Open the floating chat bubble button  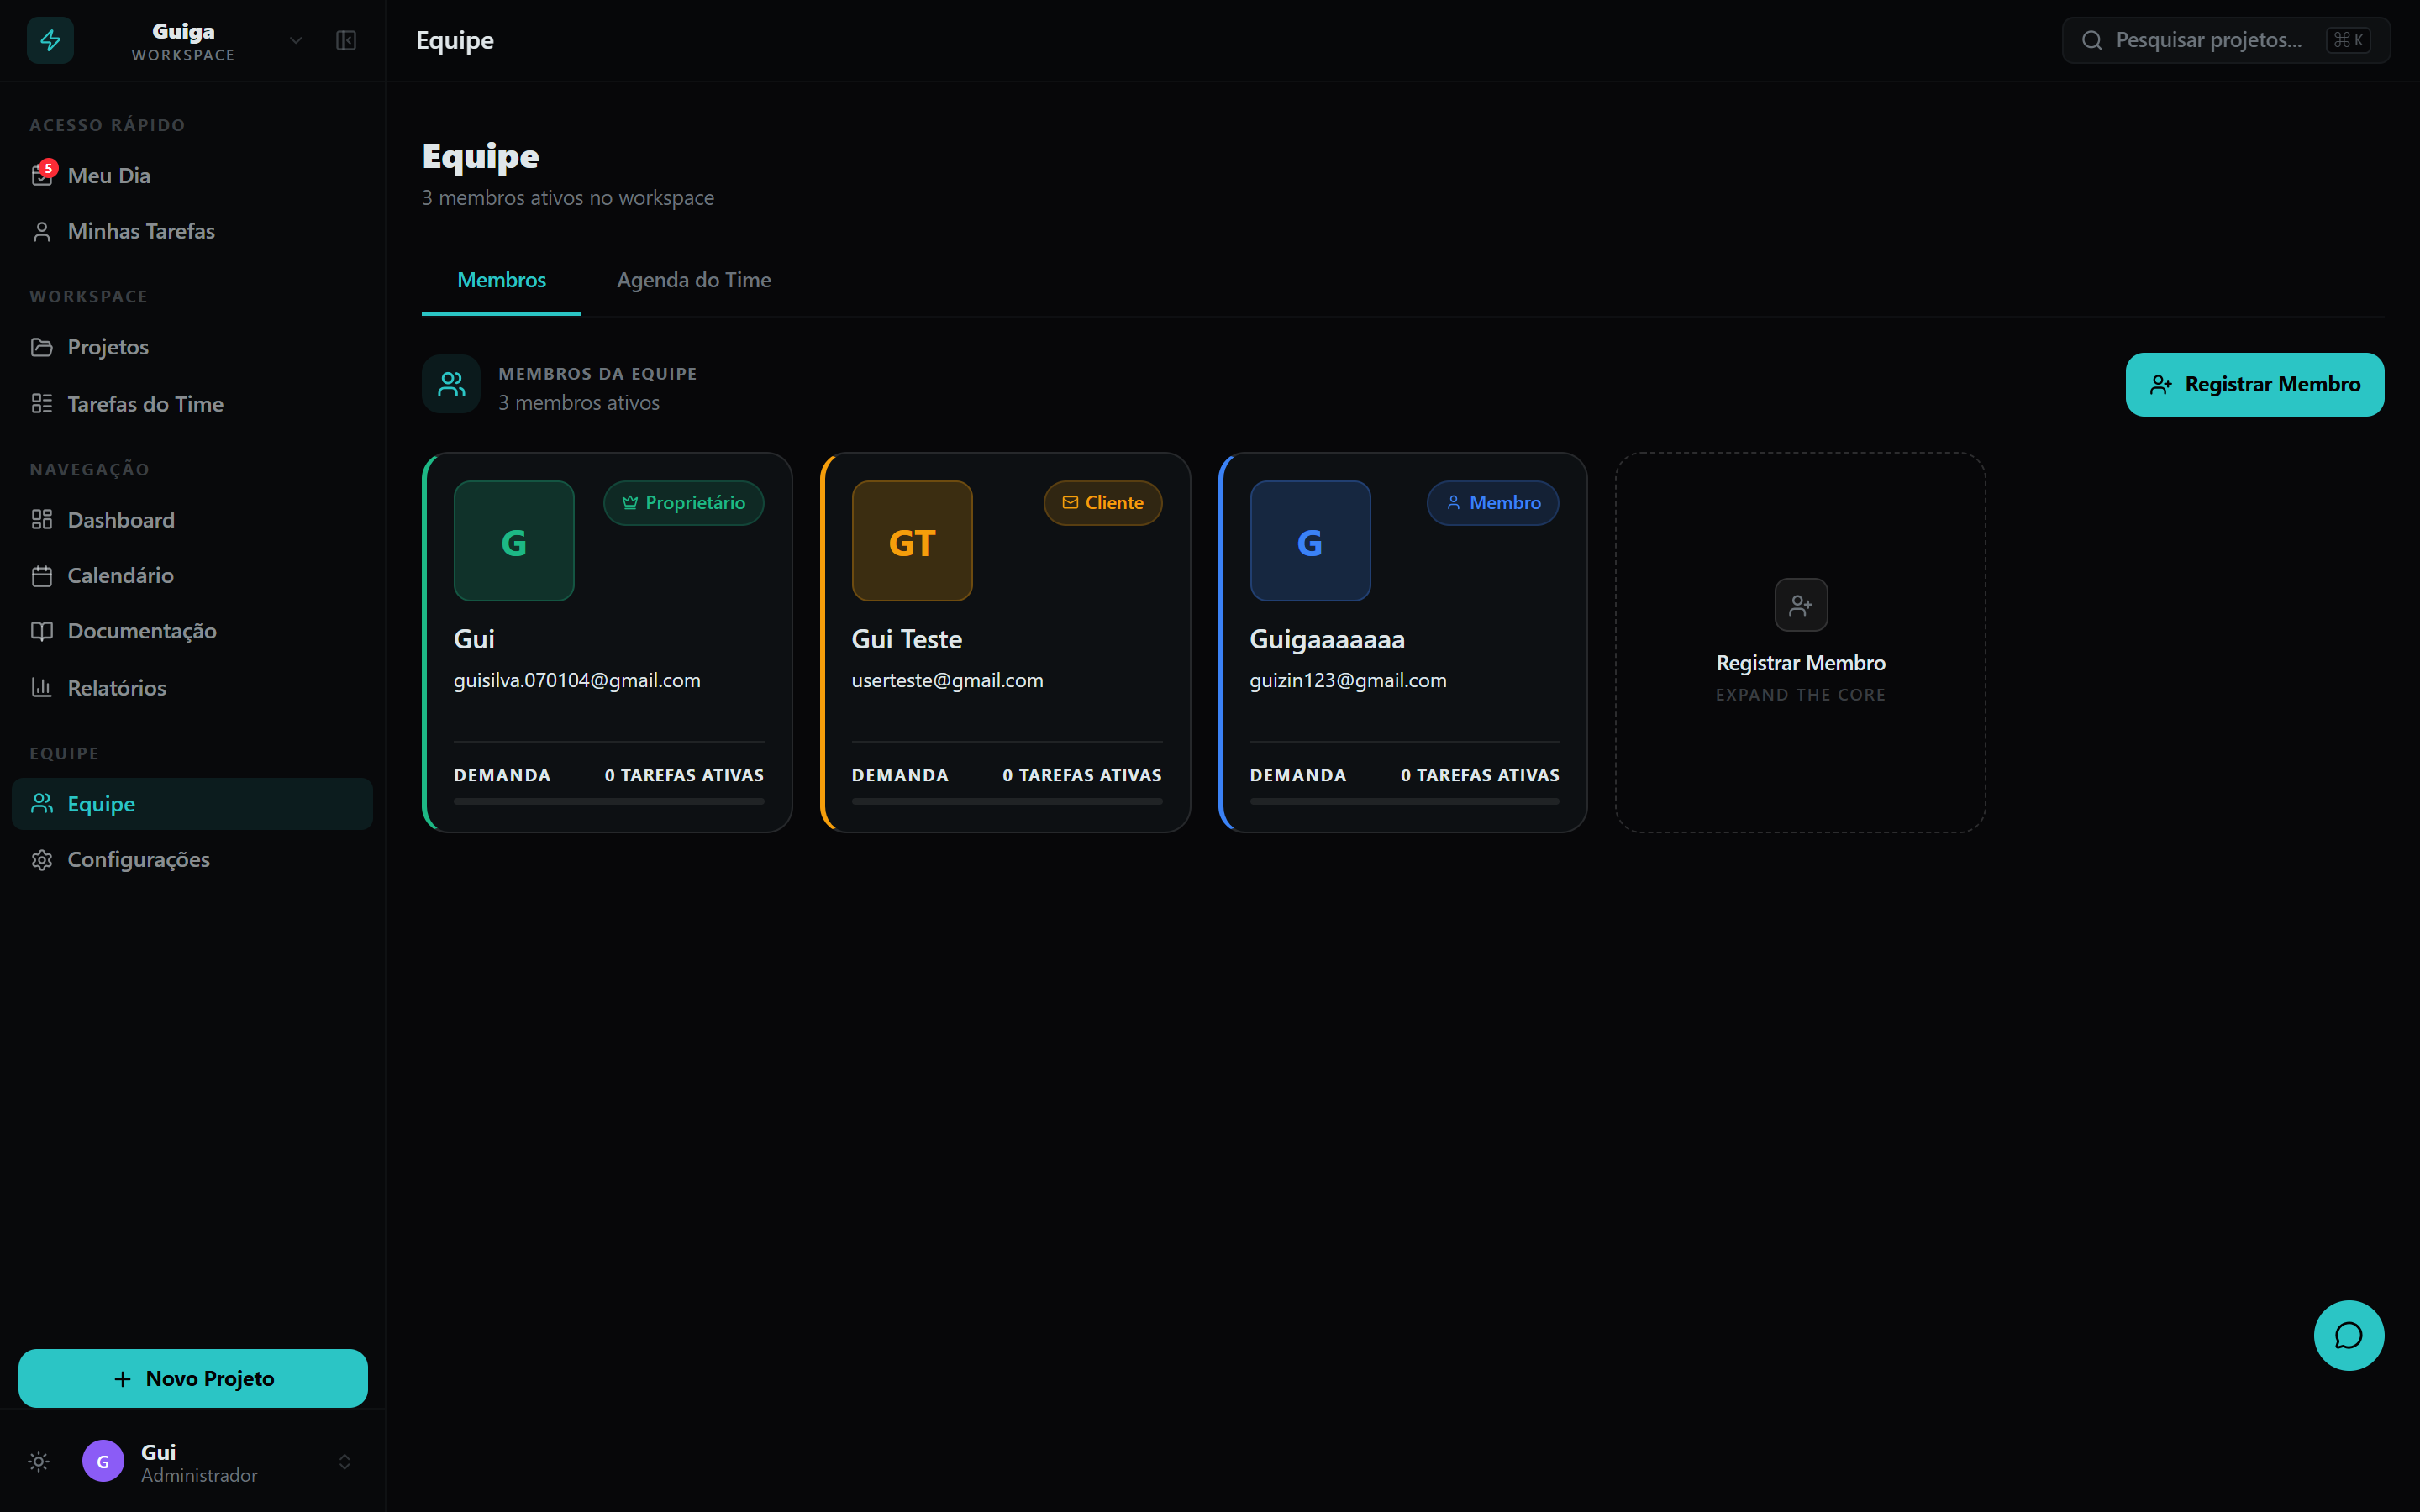coord(2348,1335)
